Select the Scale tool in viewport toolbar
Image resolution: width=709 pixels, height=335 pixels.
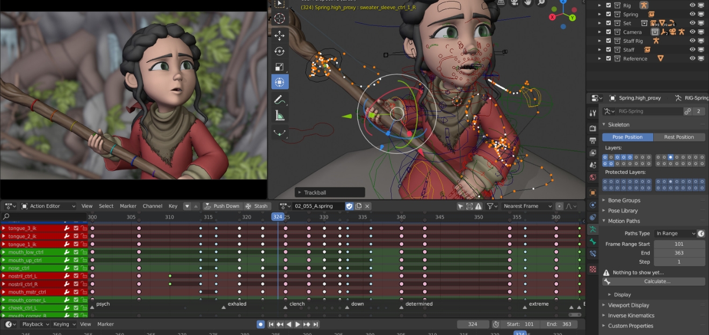point(280,67)
